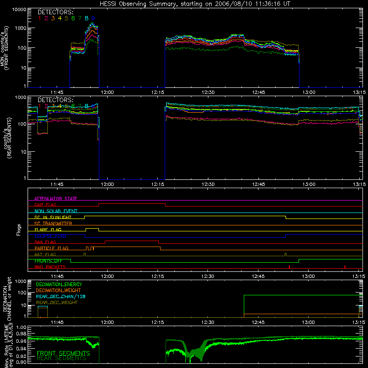
Task: Click the ATTENUATOR_STATE flag label
Action: click(x=56, y=199)
